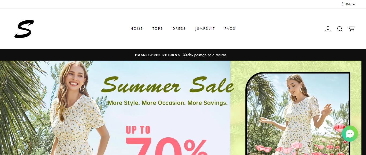The width and height of the screenshot is (366, 155).
Task: Click the HASSLE-FREE RETURNS announcement text
Action: (x=157, y=55)
